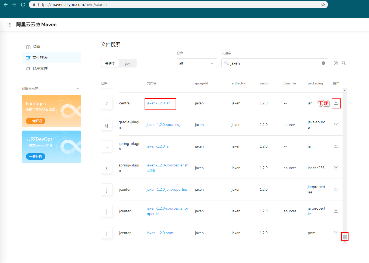Open the 云效DevOps promo card
Screen dimensions: 369x263
coord(51,147)
